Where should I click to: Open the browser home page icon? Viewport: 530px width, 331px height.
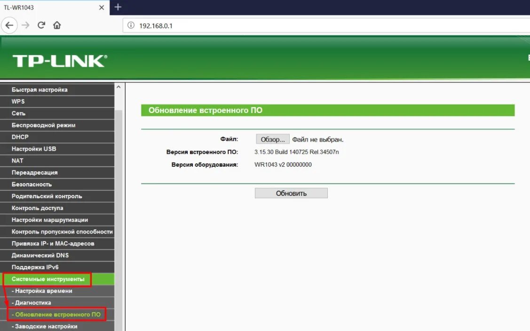57,25
